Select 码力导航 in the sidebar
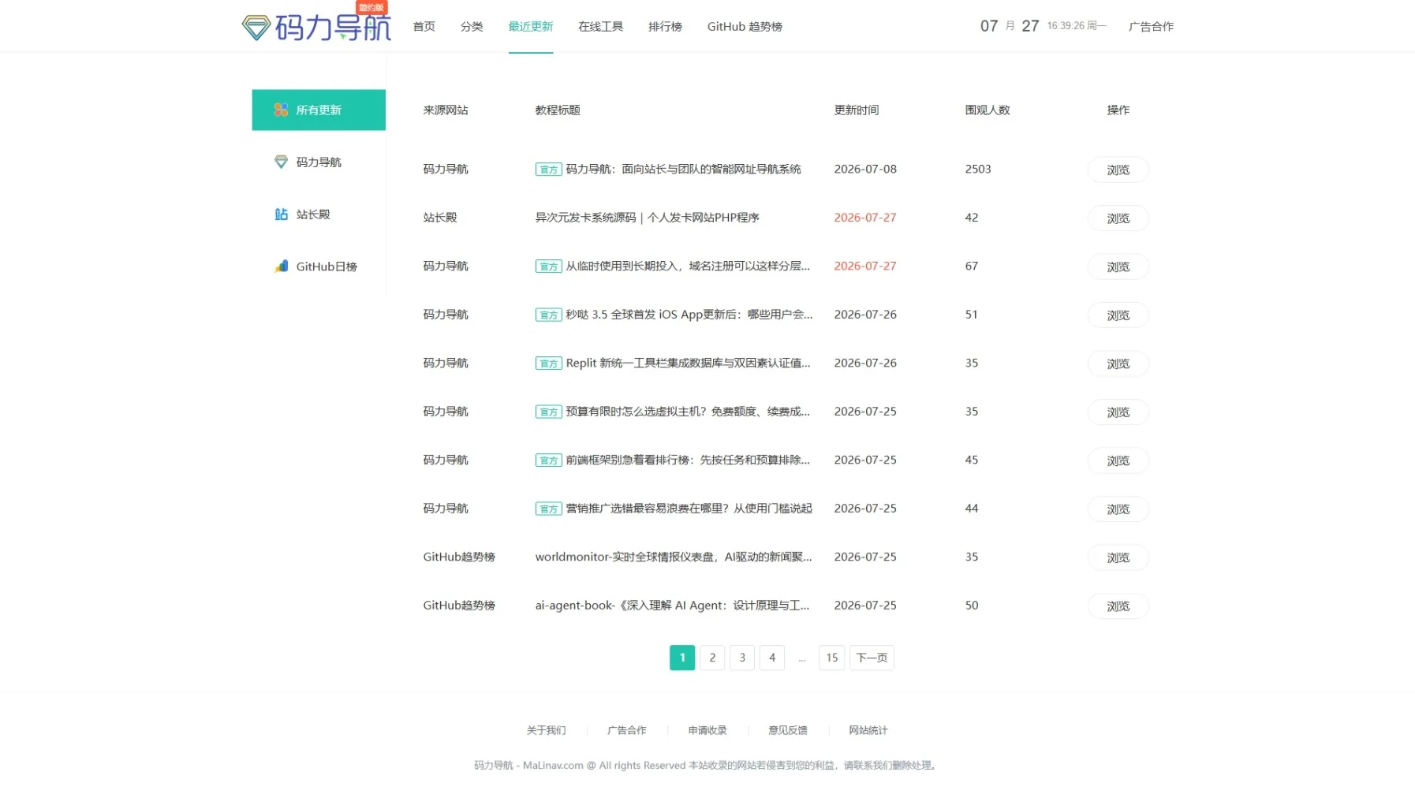This screenshot has height=794, width=1415. [x=319, y=162]
